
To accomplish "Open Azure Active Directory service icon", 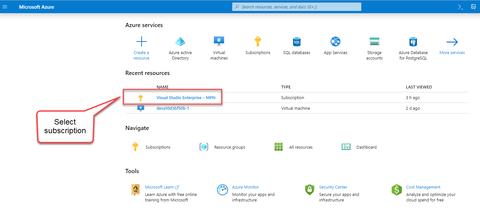I will coord(180,42).
